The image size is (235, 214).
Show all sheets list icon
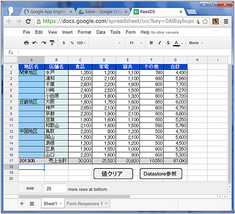click(x=32, y=203)
